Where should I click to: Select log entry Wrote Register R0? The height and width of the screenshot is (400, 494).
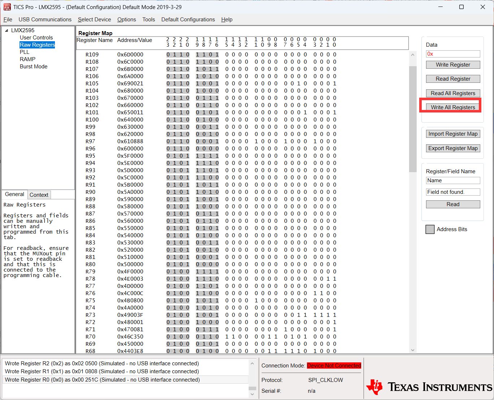pyautogui.click(x=126, y=380)
